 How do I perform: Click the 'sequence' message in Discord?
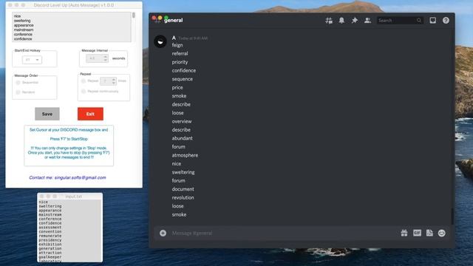183,79
